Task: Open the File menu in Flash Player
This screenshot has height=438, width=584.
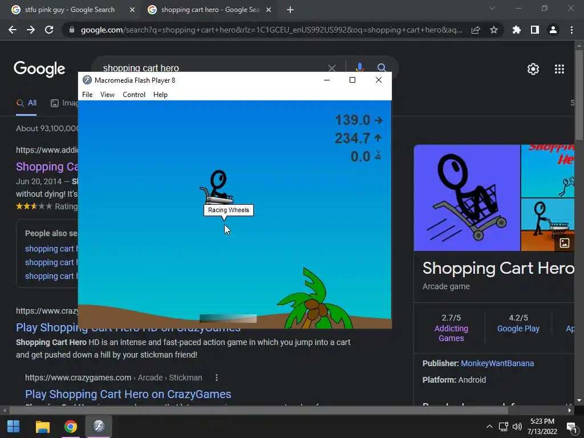Action: [87, 95]
